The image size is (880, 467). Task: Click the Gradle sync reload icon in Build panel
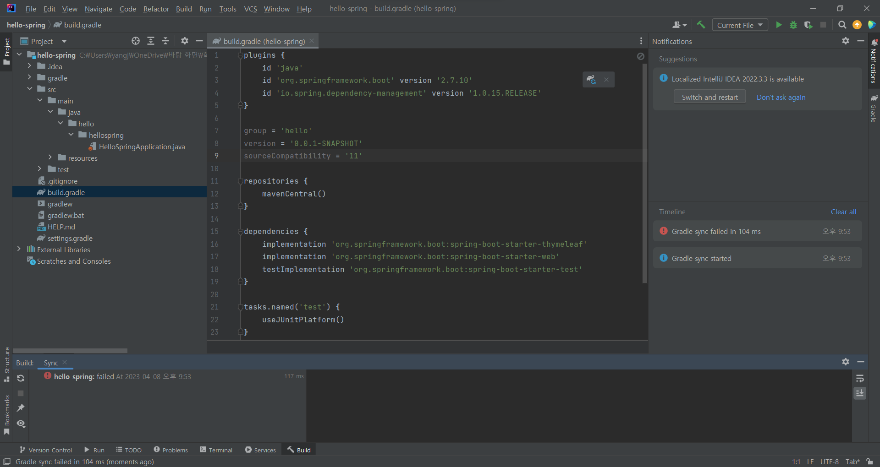point(21,378)
